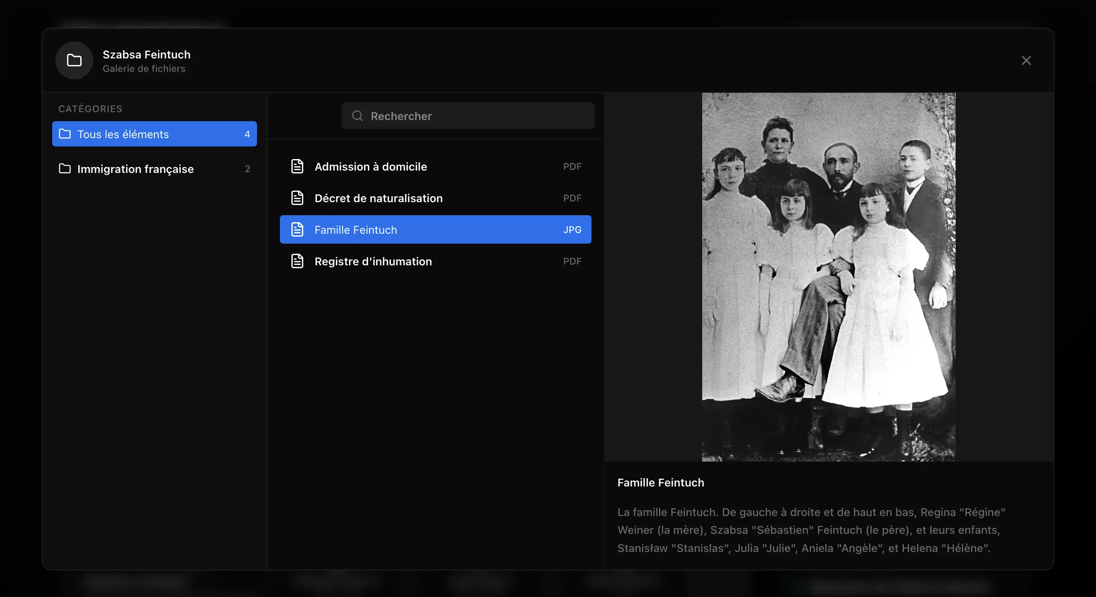Click the document icon next to Admission à domicile
This screenshot has width=1096, height=597.
pyautogui.click(x=297, y=166)
